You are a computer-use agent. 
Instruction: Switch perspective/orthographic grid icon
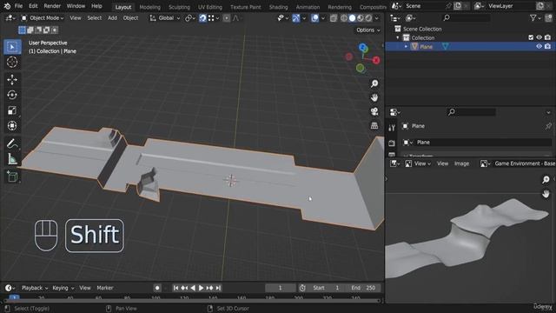374,125
